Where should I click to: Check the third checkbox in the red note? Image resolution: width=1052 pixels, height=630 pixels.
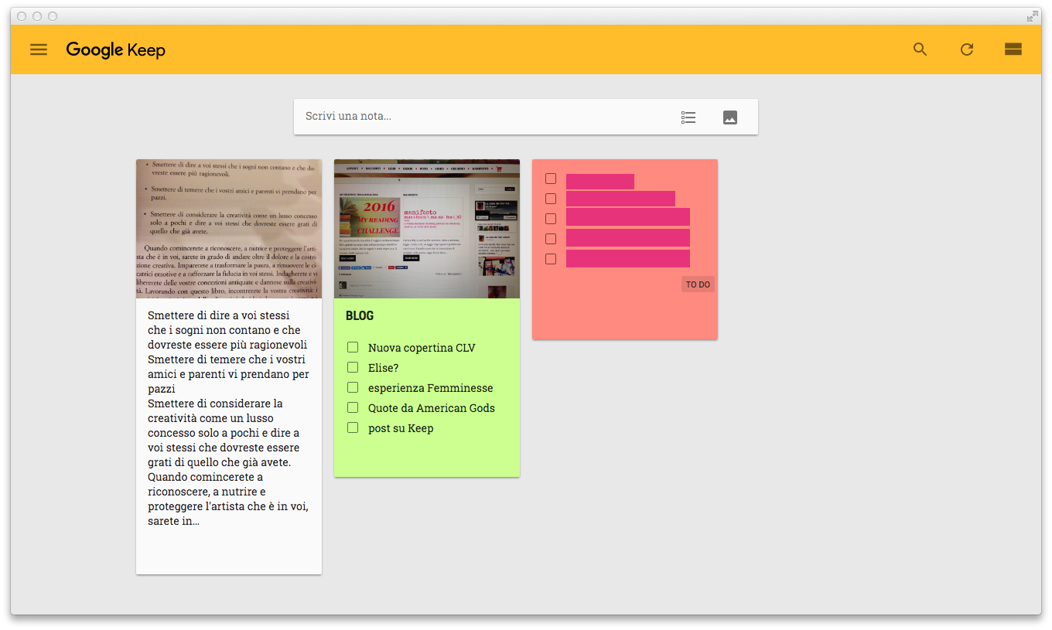coord(551,219)
